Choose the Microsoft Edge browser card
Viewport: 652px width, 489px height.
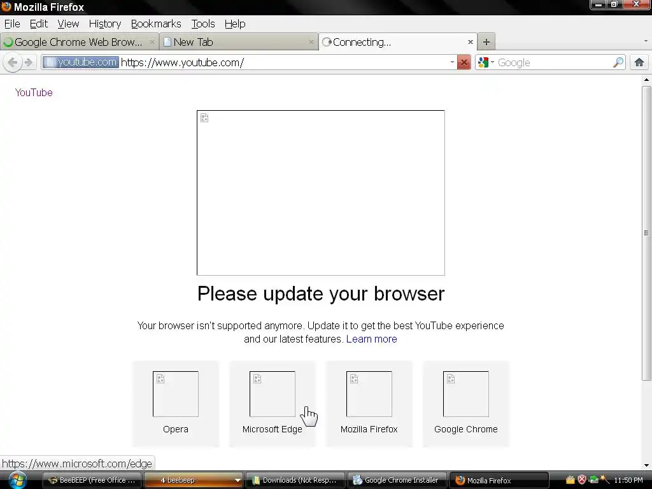click(x=273, y=403)
